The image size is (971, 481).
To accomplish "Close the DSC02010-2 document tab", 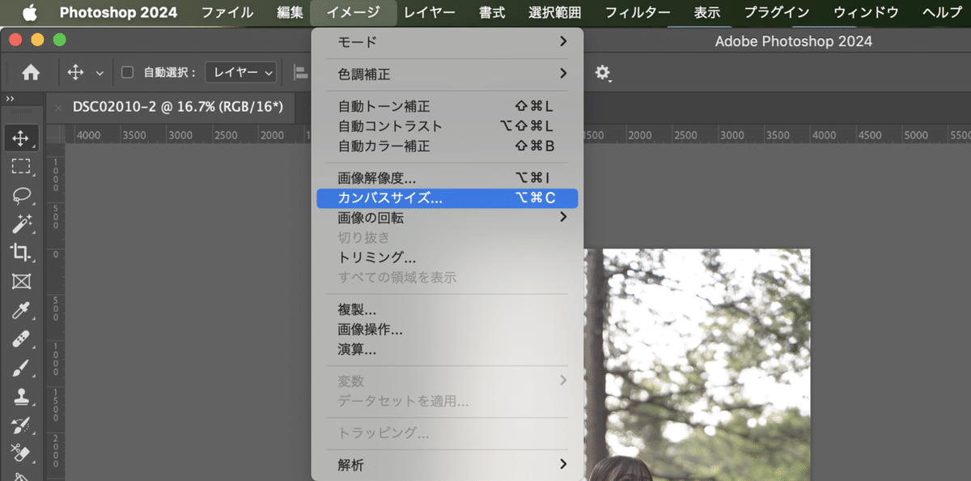I will tap(58, 107).
